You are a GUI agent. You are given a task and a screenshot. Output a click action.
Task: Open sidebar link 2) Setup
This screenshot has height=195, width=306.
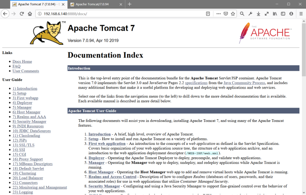pyautogui.click(x=19, y=93)
